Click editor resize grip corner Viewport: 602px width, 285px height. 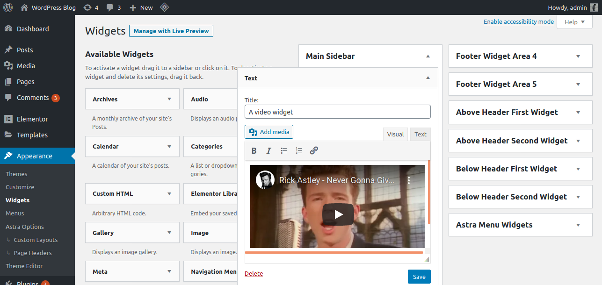click(x=427, y=259)
